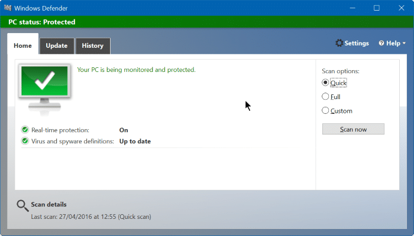This screenshot has width=414, height=236.
Task: Click the 'On' status value
Action: pyautogui.click(x=124, y=130)
